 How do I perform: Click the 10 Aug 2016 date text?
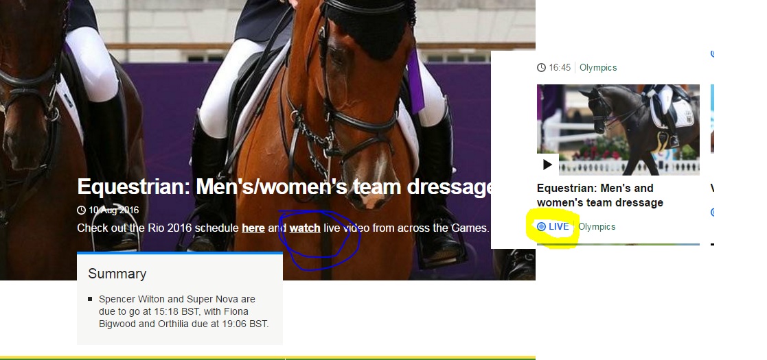click(x=114, y=210)
